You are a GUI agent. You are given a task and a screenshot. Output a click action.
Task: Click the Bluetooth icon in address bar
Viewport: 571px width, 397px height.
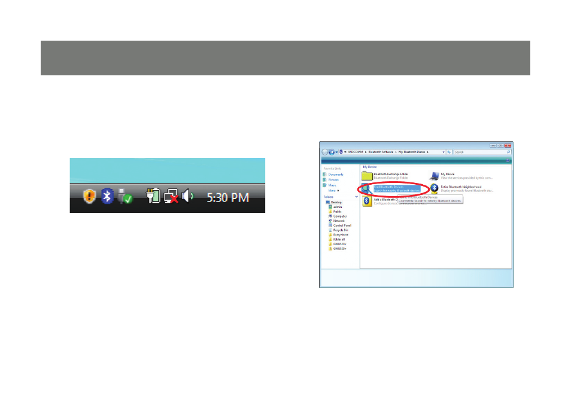pyautogui.click(x=341, y=152)
